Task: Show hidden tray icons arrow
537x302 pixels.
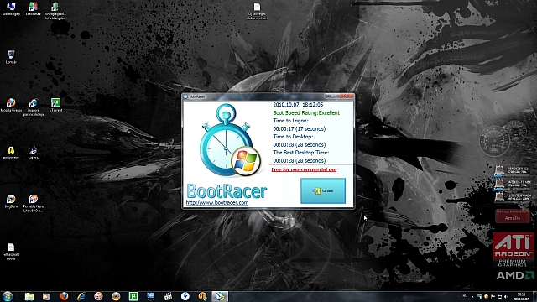Action: 472,296
